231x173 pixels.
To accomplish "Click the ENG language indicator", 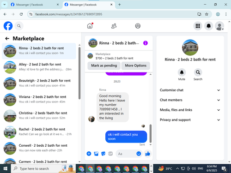I will click(200, 169).
